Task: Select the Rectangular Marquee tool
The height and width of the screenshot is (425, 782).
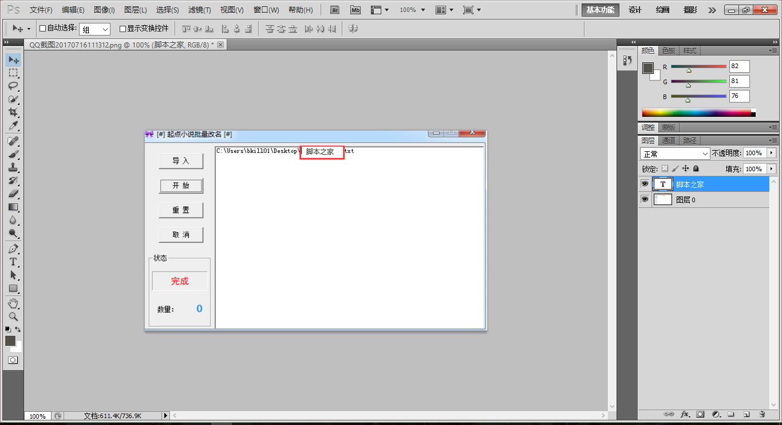Action: coord(13,73)
